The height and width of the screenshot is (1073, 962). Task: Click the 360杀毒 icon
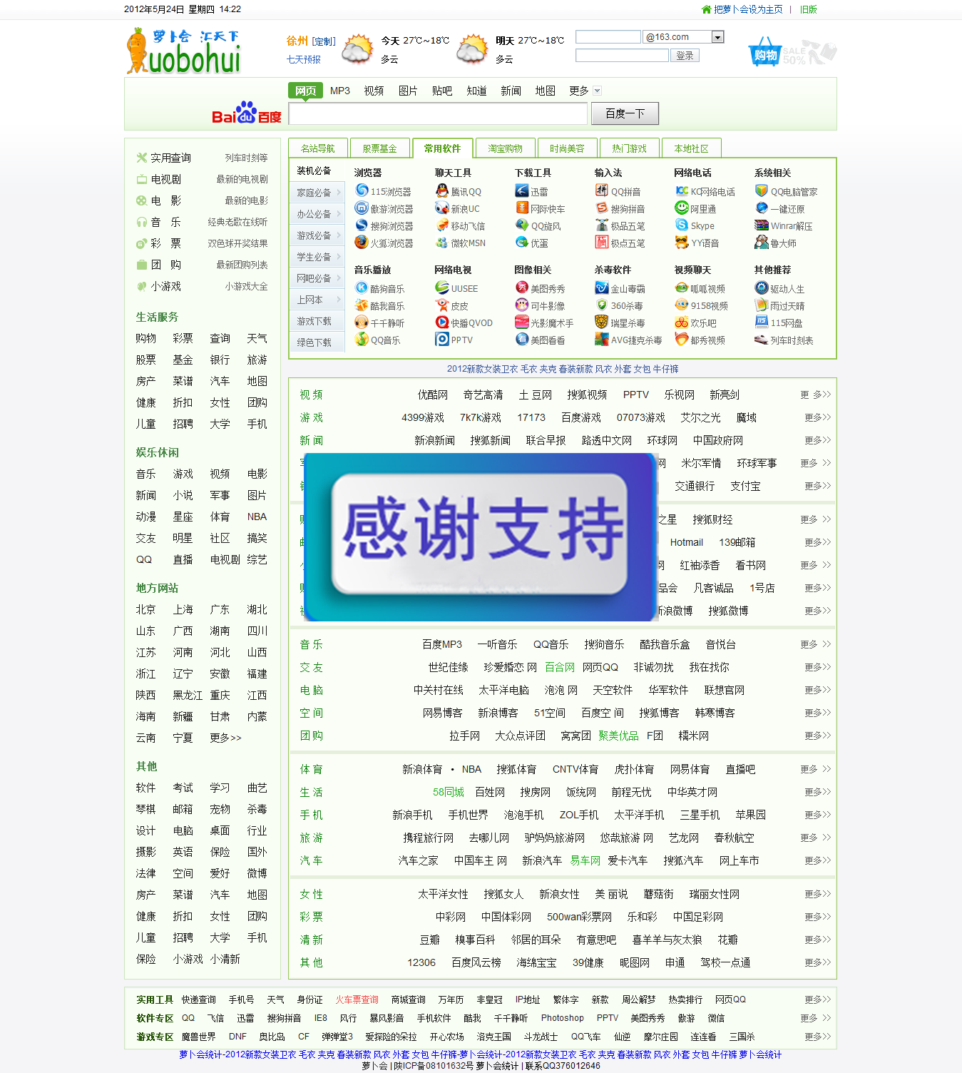pyautogui.click(x=602, y=305)
